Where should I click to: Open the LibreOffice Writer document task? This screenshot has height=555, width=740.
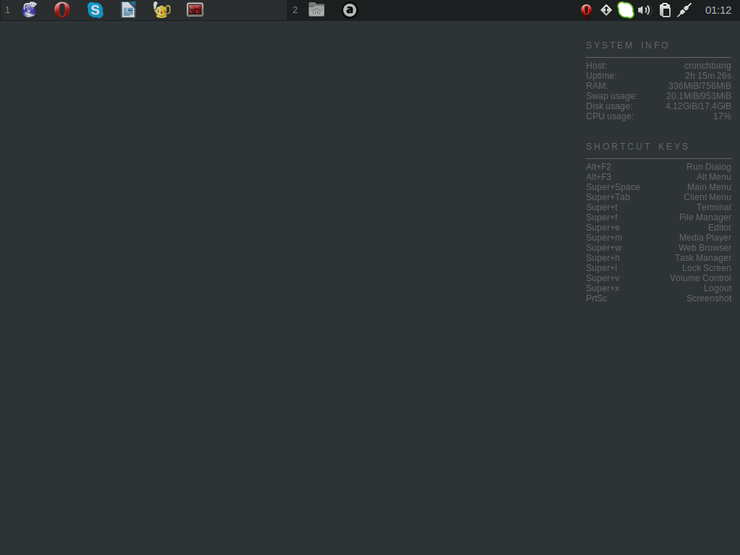pos(128,9)
